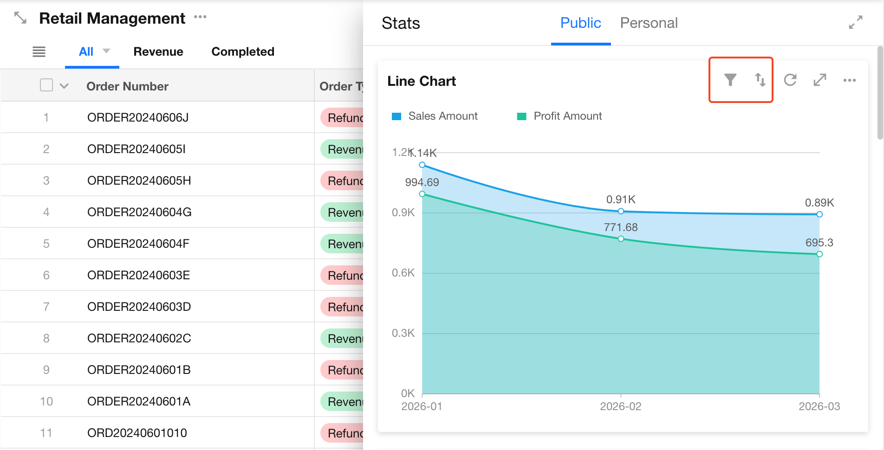Click the filter icon in Line Chart
The height and width of the screenshot is (450, 884).
tap(730, 80)
